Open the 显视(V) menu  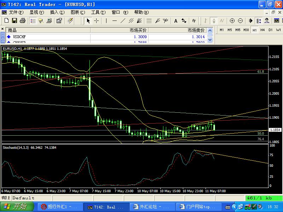tap(37, 12)
